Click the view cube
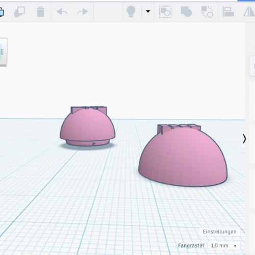This screenshot has height=255, width=255. pos(4,52)
